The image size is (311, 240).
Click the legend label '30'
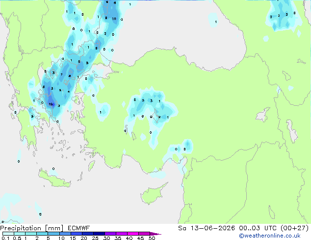tap(106, 238)
